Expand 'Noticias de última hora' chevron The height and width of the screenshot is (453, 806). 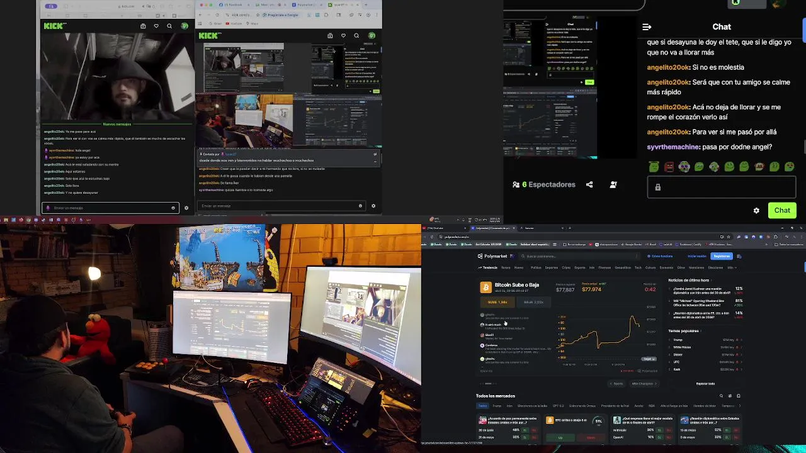click(x=712, y=280)
